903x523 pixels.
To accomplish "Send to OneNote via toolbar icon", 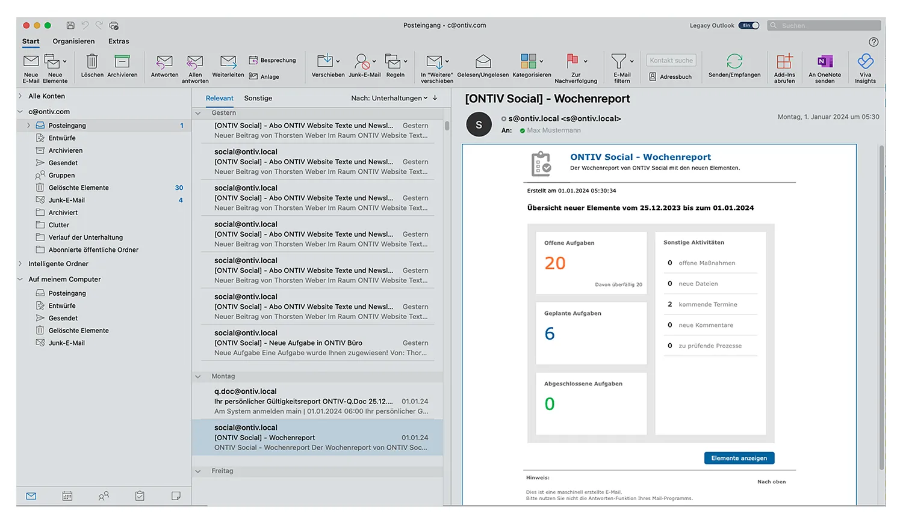I will (x=825, y=62).
